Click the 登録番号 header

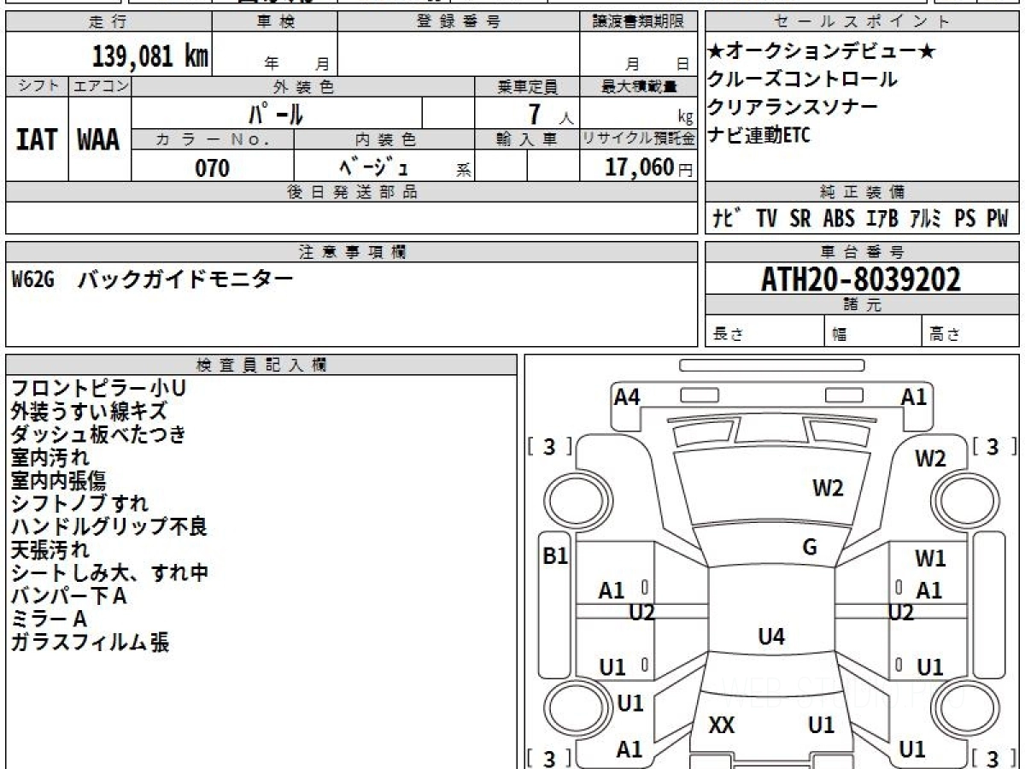point(458,22)
